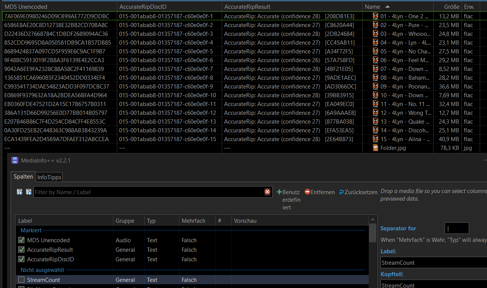The width and height of the screenshot is (487, 288).
Task: Click the FLAC icon of track 08 - 4Lyn - Baham
Action: click(376, 78)
